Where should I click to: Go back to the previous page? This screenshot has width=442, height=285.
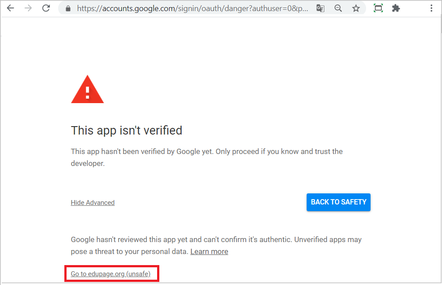pyautogui.click(x=11, y=8)
